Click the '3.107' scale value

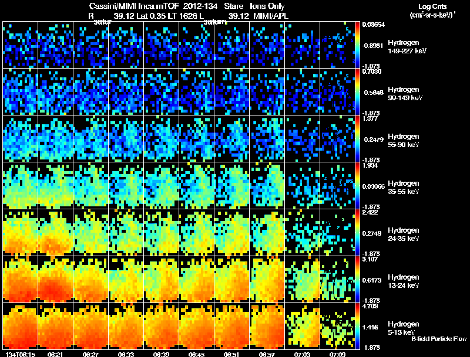[370, 259]
